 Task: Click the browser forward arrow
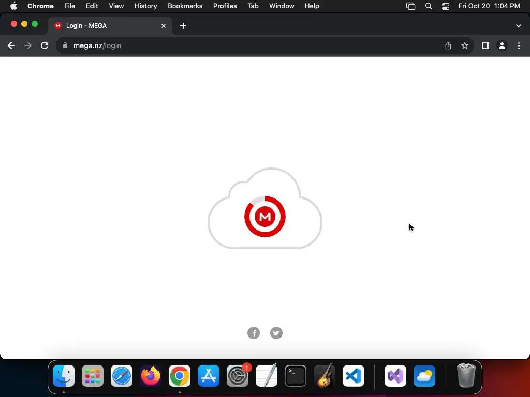click(x=28, y=45)
